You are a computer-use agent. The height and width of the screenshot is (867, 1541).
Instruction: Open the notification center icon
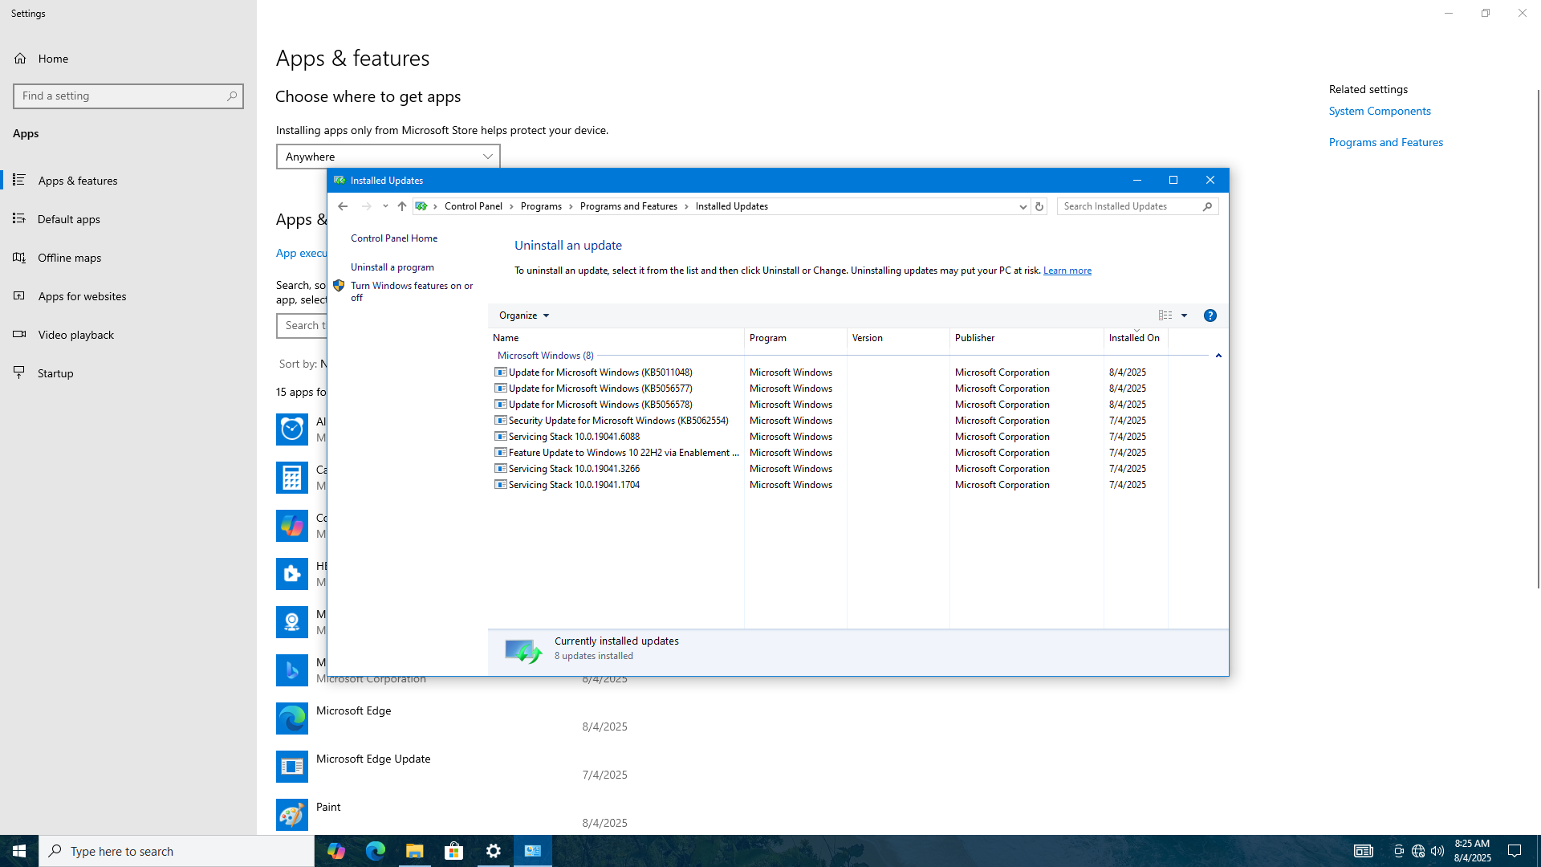[1515, 851]
